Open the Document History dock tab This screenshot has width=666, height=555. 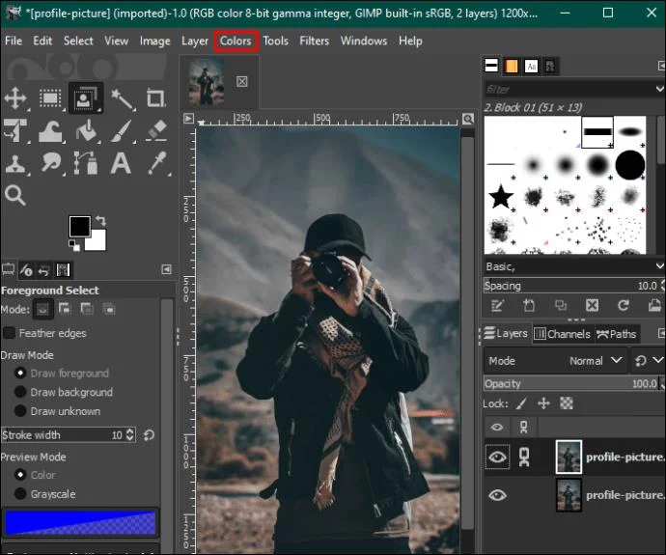[x=550, y=66]
